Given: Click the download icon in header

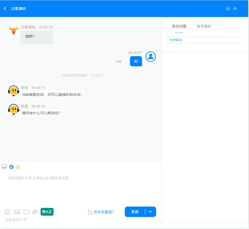Looking at the screenshot, I should coord(228,9).
